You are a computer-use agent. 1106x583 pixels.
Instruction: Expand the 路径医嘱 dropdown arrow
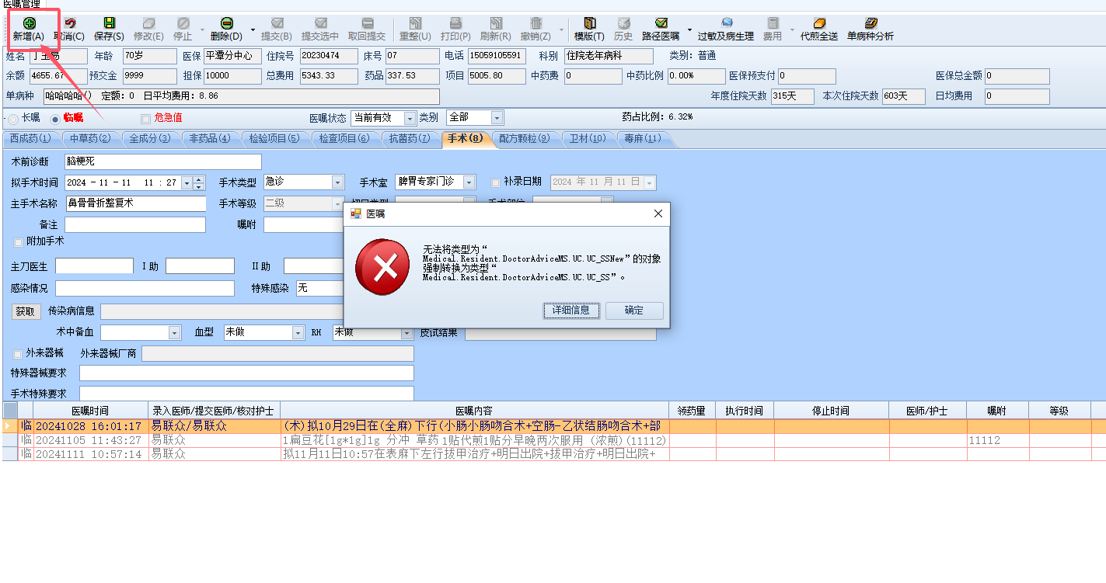pos(689,29)
